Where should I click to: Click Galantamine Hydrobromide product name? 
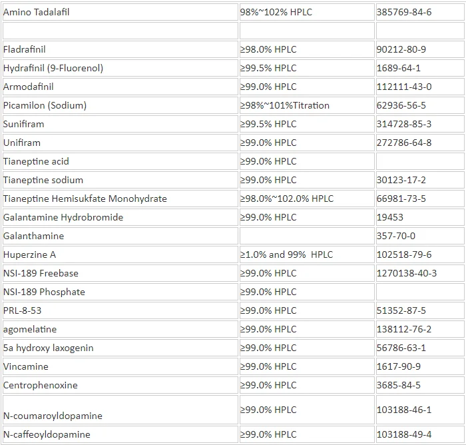point(63,217)
